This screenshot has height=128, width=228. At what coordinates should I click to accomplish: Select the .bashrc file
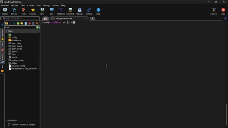[13, 52]
